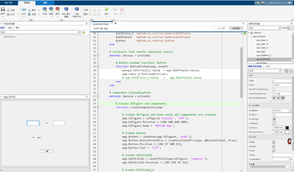This screenshot has height=172, width=294.
Task: Group properties by category icon
Action: tap(286, 71)
